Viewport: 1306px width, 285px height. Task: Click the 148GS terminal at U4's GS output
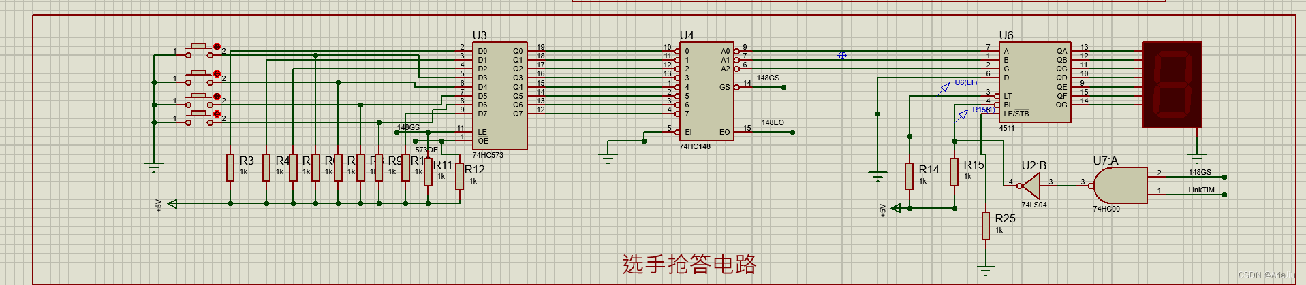pos(784,87)
